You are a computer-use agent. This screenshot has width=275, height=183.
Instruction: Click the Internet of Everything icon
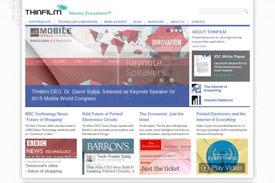(197, 89)
